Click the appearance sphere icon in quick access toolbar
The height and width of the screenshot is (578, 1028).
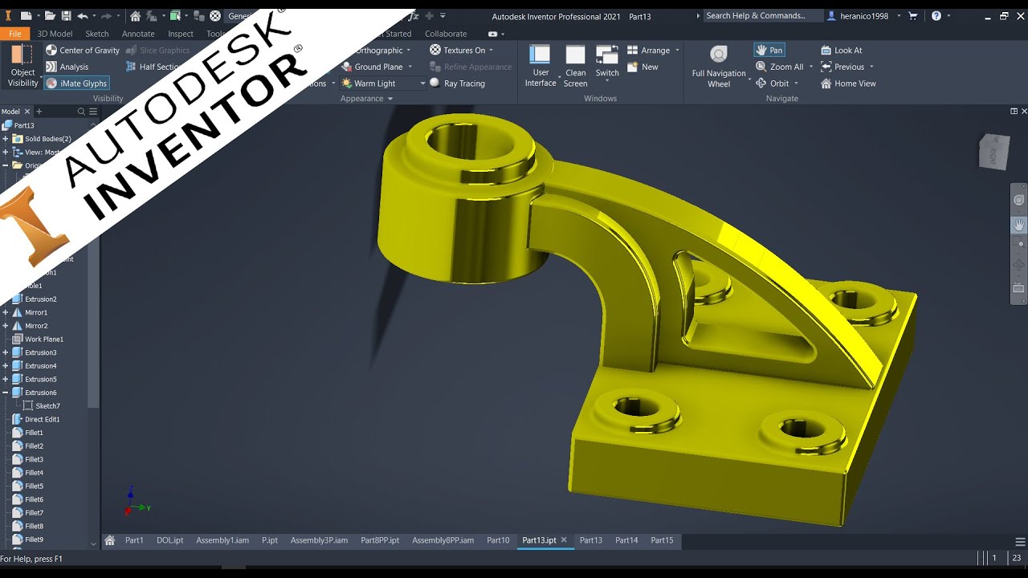pos(215,16)
